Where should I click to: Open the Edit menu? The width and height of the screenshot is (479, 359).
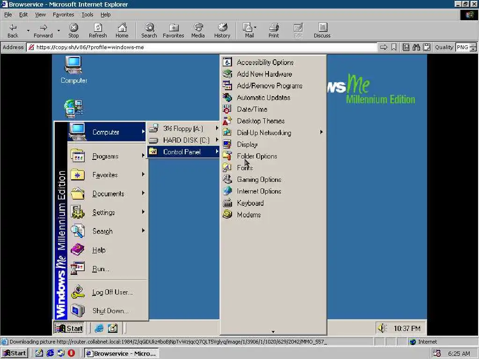point(23,14)
